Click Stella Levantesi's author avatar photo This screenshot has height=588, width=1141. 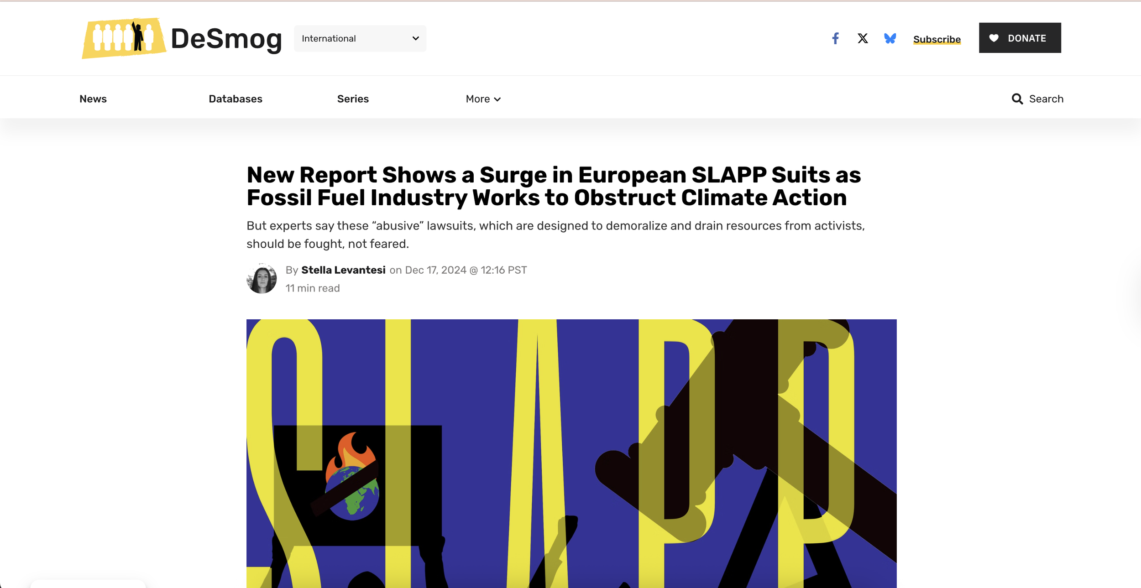click(262, 279)
